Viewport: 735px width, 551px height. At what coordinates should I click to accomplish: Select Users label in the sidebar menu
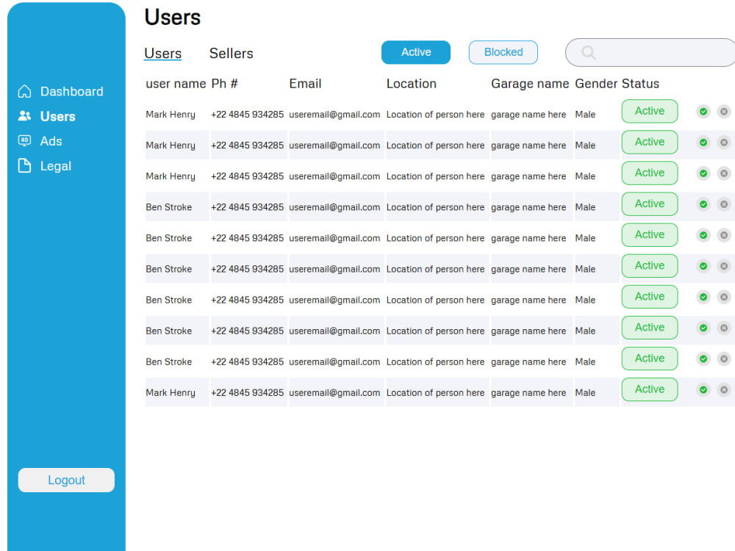[57, 116]
